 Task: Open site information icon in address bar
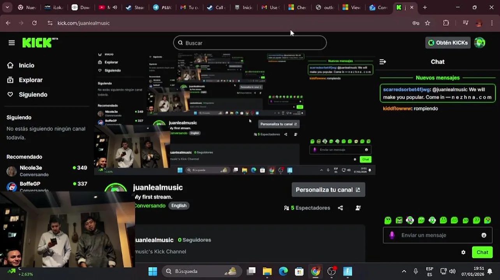coord(50,23)
